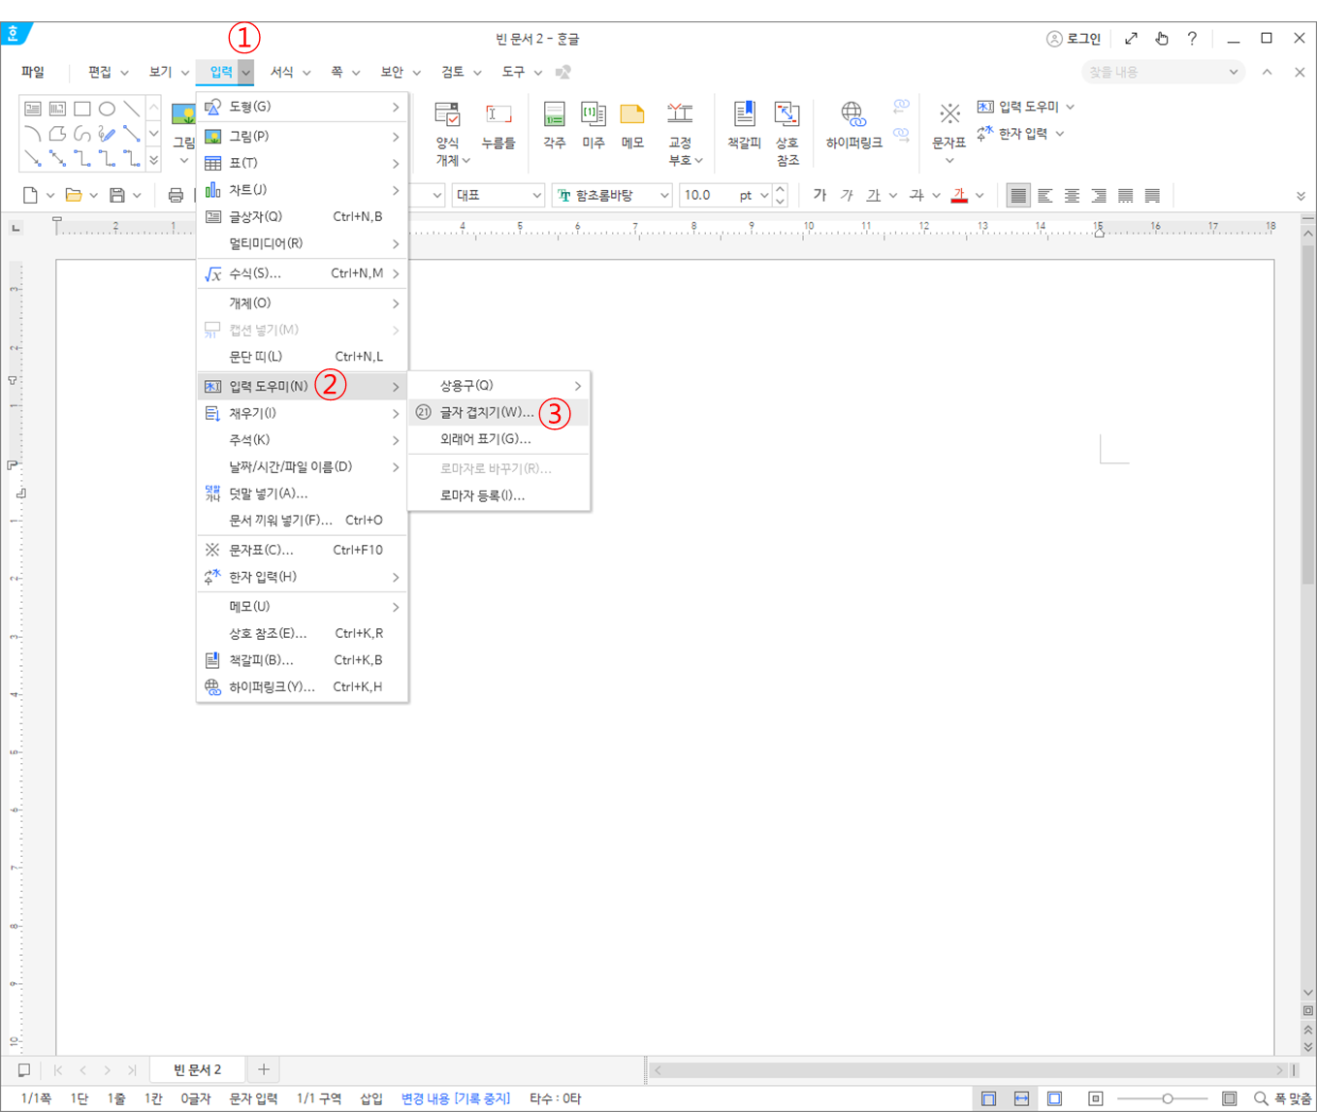Click the open folder icon
The width and height of the screenshot is (1317, 1112).
click(x=73, y=195)
